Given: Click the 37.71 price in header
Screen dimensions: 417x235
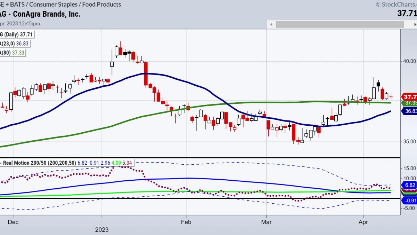Looking at the screenshot, I should coord(407,14).
